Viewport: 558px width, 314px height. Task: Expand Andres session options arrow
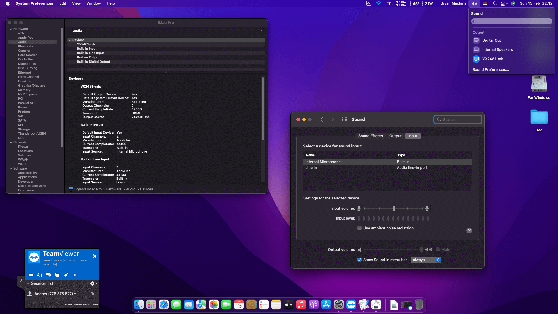point(75,294)
